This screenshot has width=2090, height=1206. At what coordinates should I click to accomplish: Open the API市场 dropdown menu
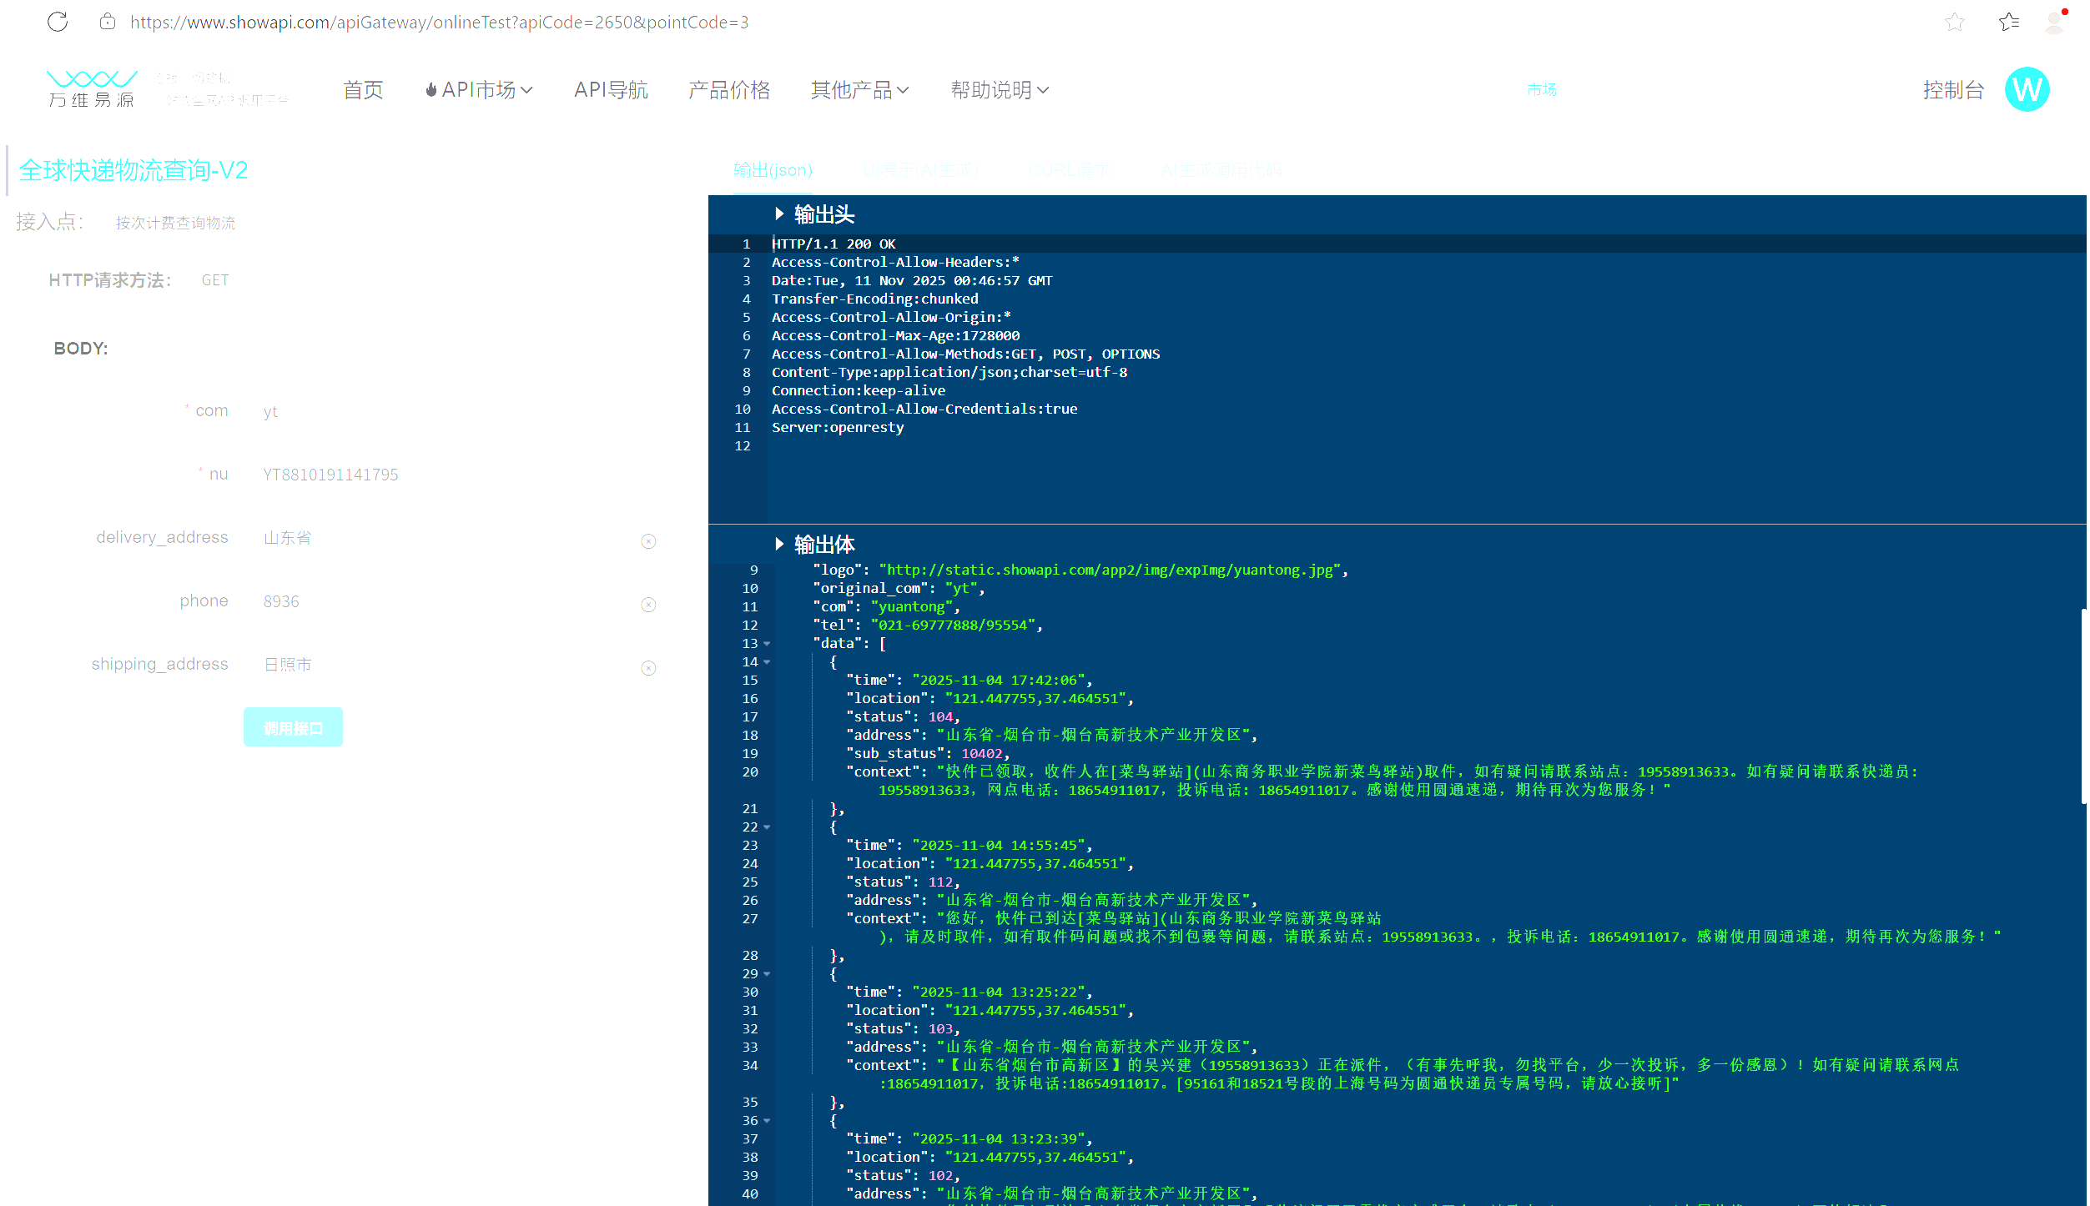(x=479, y=89)
